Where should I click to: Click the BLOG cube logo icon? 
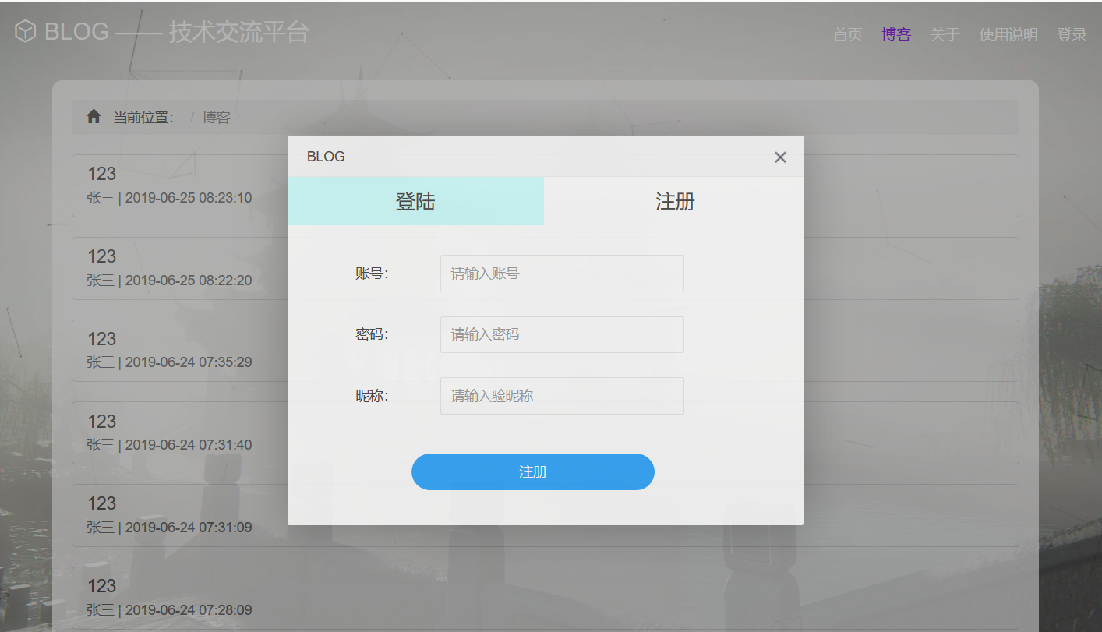click(x=25, y=32)
